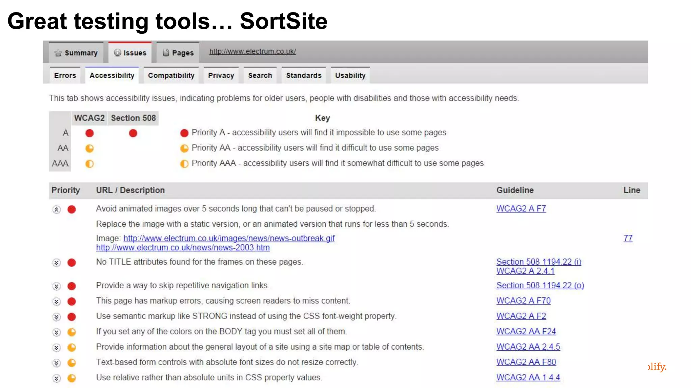Click the URL / Description column header
This screenshot has height=388, width=691.
[130, 190]
